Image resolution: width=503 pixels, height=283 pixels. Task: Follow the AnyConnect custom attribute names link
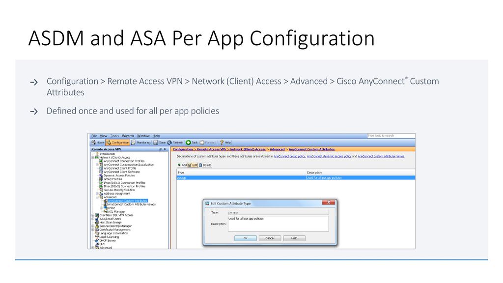tap(381, 157)
